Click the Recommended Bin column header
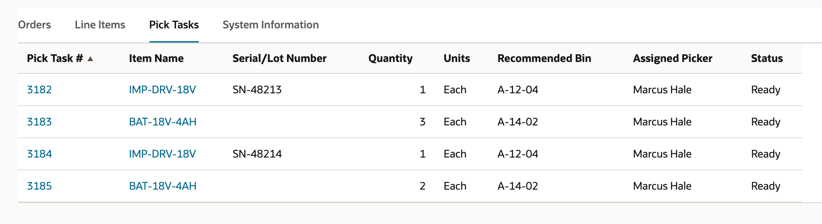Screen dimensions: 822x224 click(544, 58)
